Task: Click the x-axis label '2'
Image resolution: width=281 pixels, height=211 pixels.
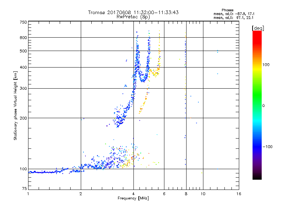Action: click(x=81, y=194)
